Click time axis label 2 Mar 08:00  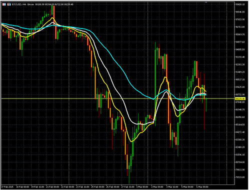[x=157, y=187]
